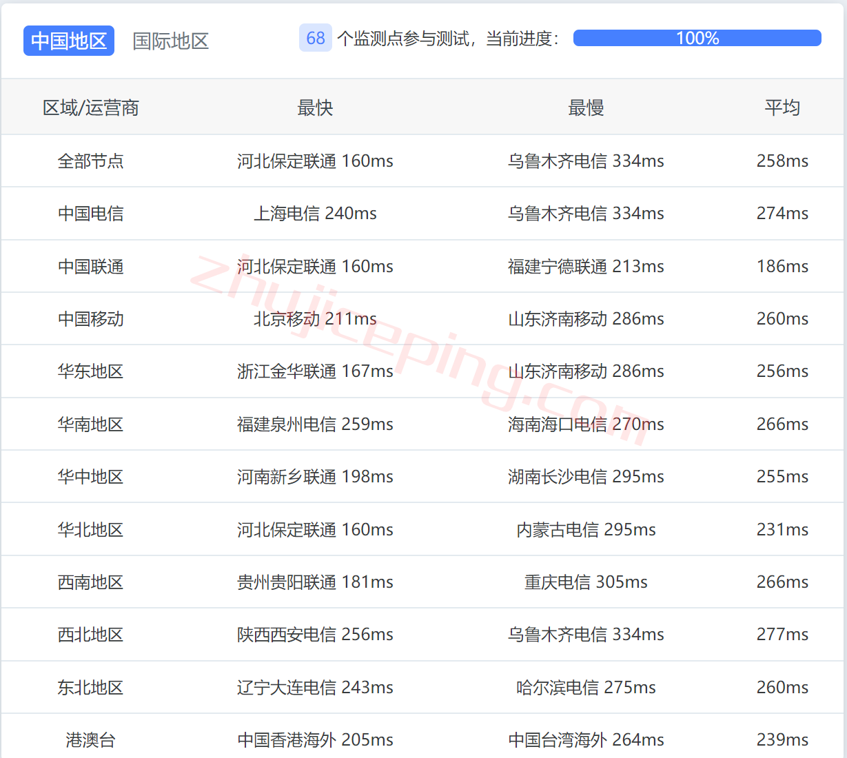Select the 华南地区 row label
This screenshot has height=758, width=847.
(91, 424)
